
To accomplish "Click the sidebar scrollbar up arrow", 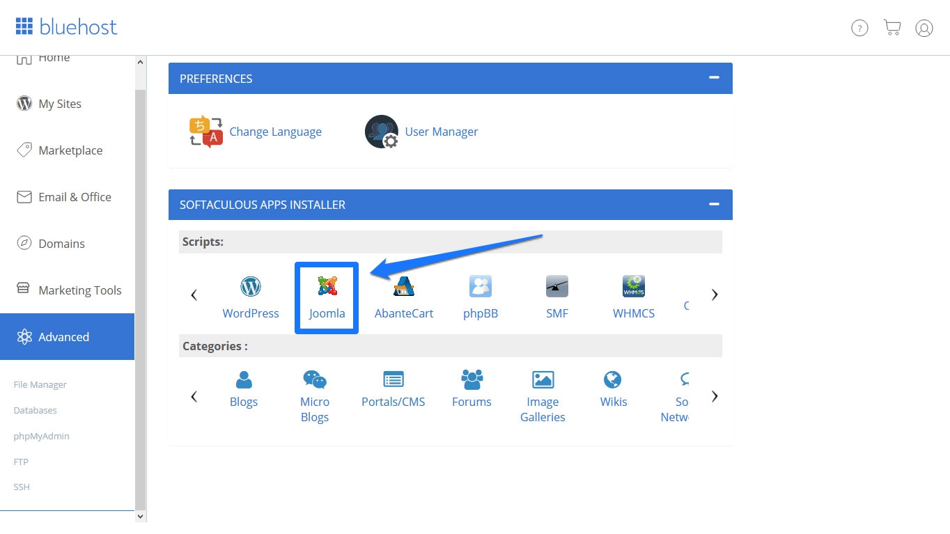I will [141, 62].
